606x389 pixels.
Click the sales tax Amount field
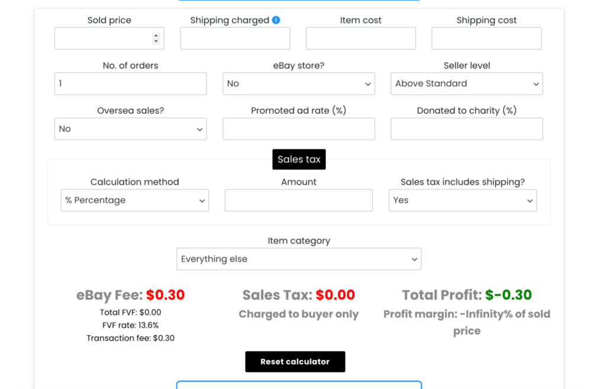(x=298, y=200)
